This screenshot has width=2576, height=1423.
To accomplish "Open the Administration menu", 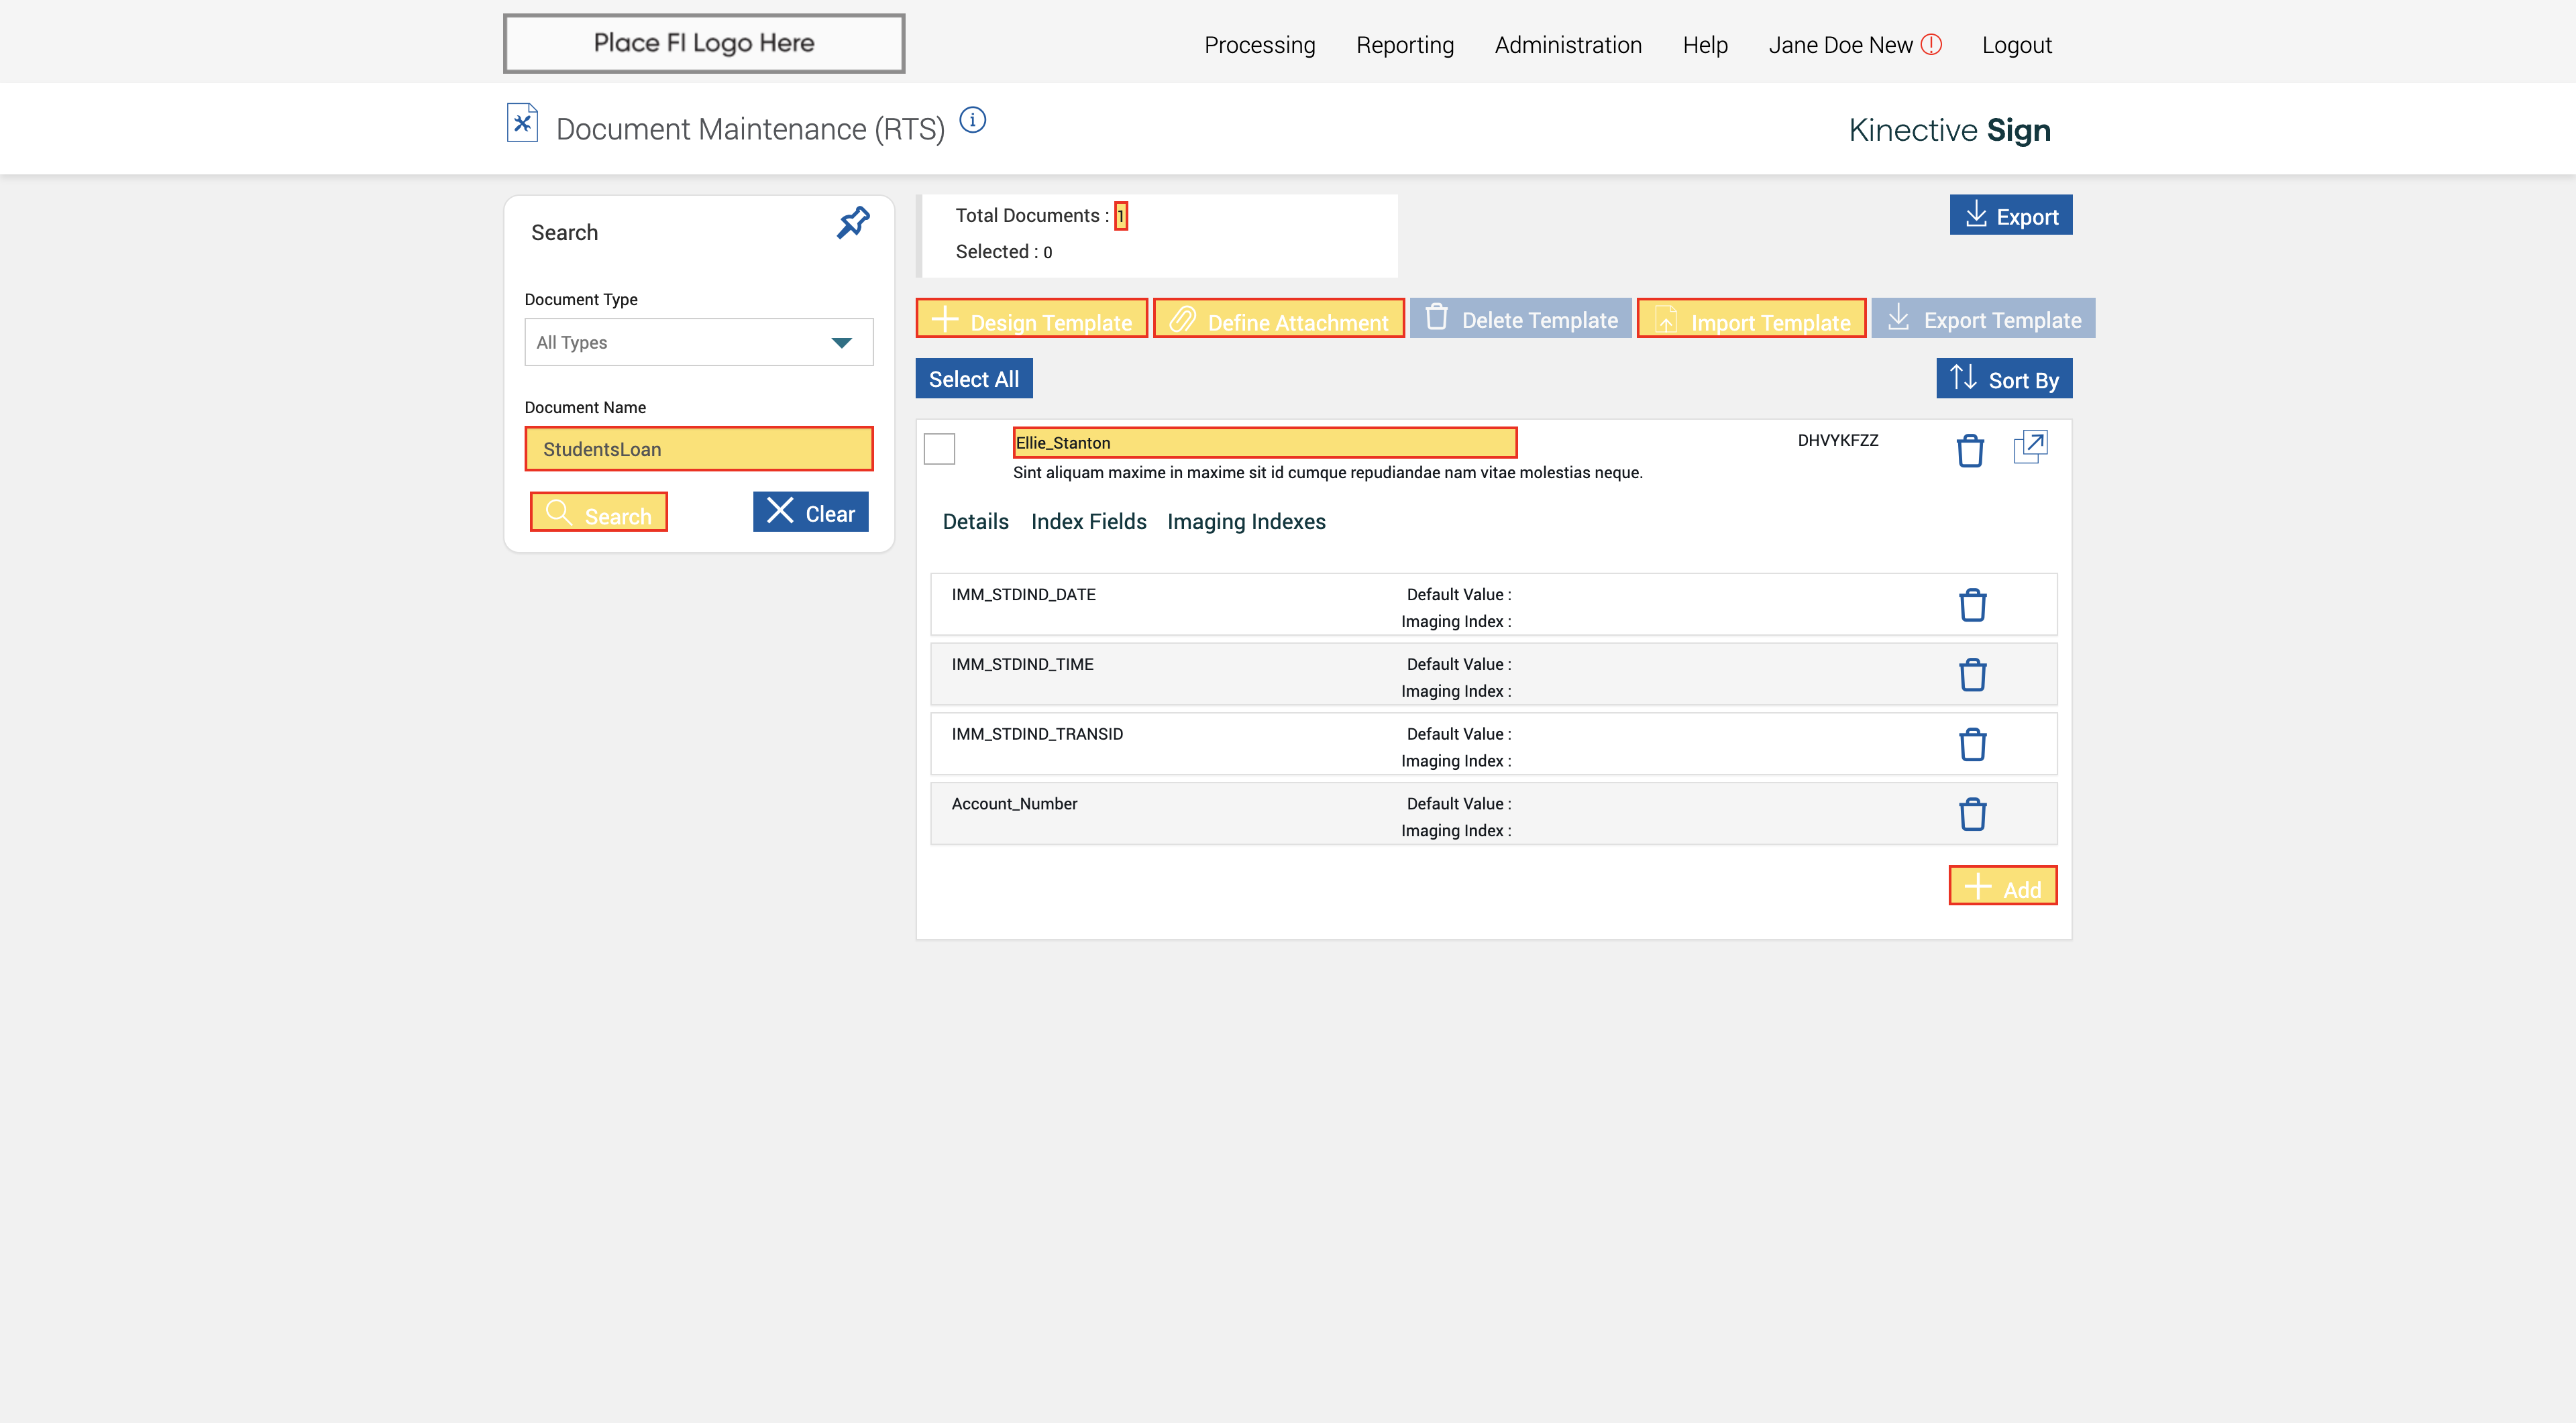I will 1567,45.
